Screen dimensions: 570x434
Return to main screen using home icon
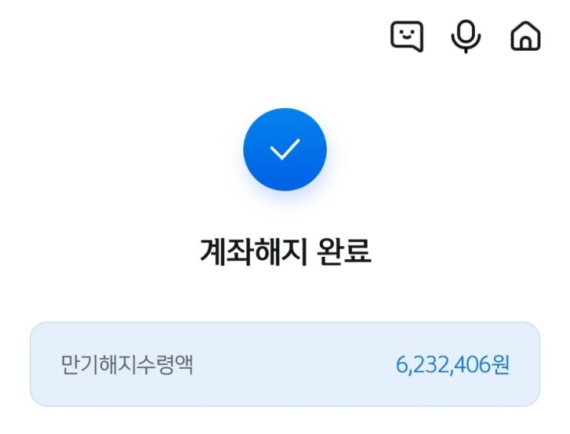[x=526, y=35]
